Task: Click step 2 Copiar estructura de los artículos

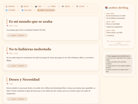Action: point(116,63)
